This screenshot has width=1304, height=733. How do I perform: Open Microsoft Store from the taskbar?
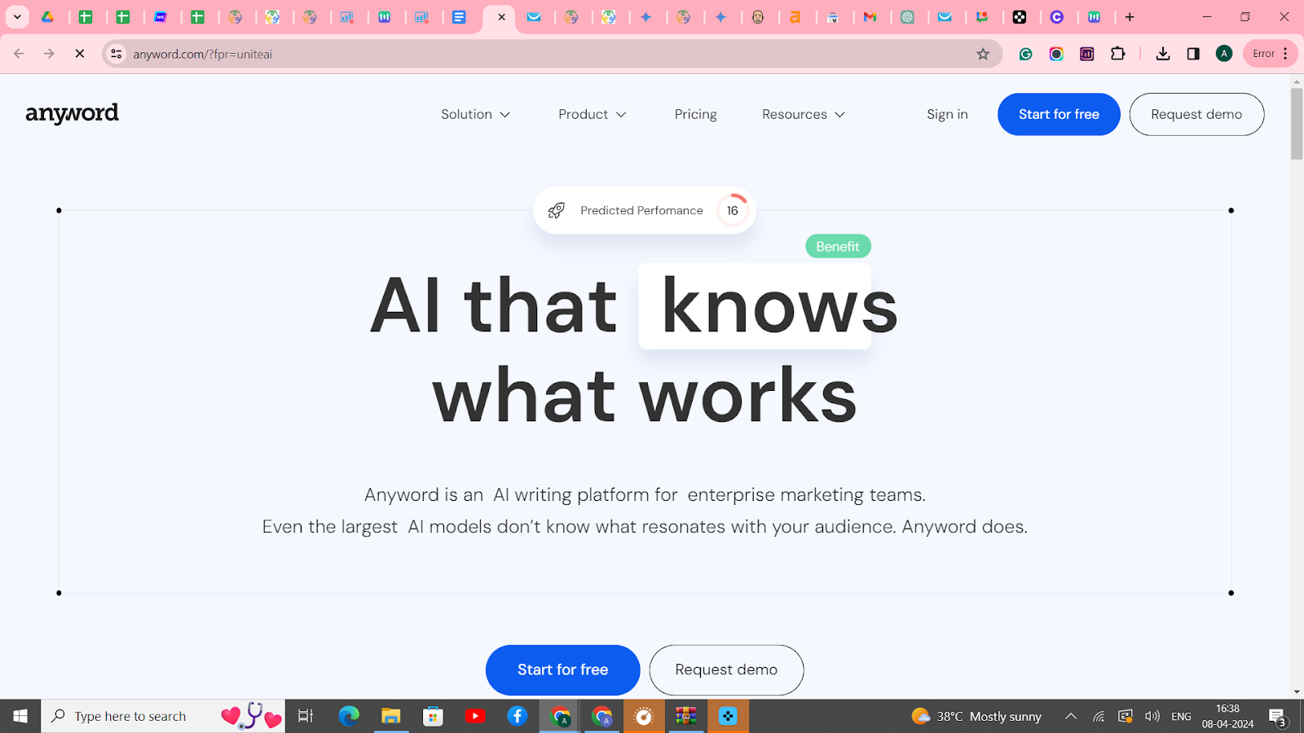click(x=433, y=716)
